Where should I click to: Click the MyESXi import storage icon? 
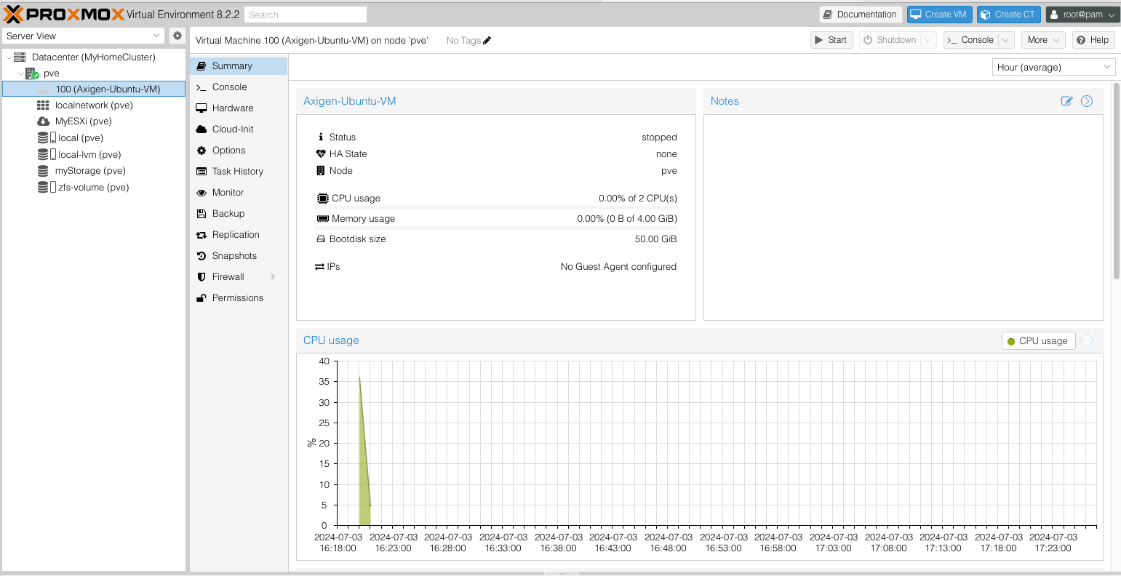point(43,121)
